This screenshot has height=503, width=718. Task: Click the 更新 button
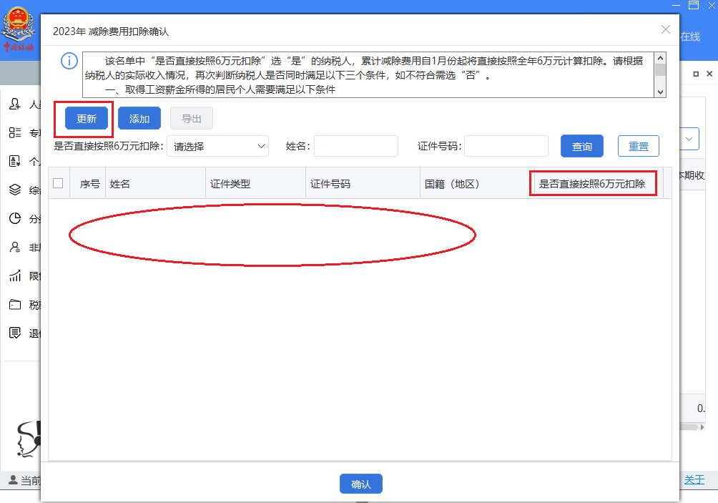85,117
